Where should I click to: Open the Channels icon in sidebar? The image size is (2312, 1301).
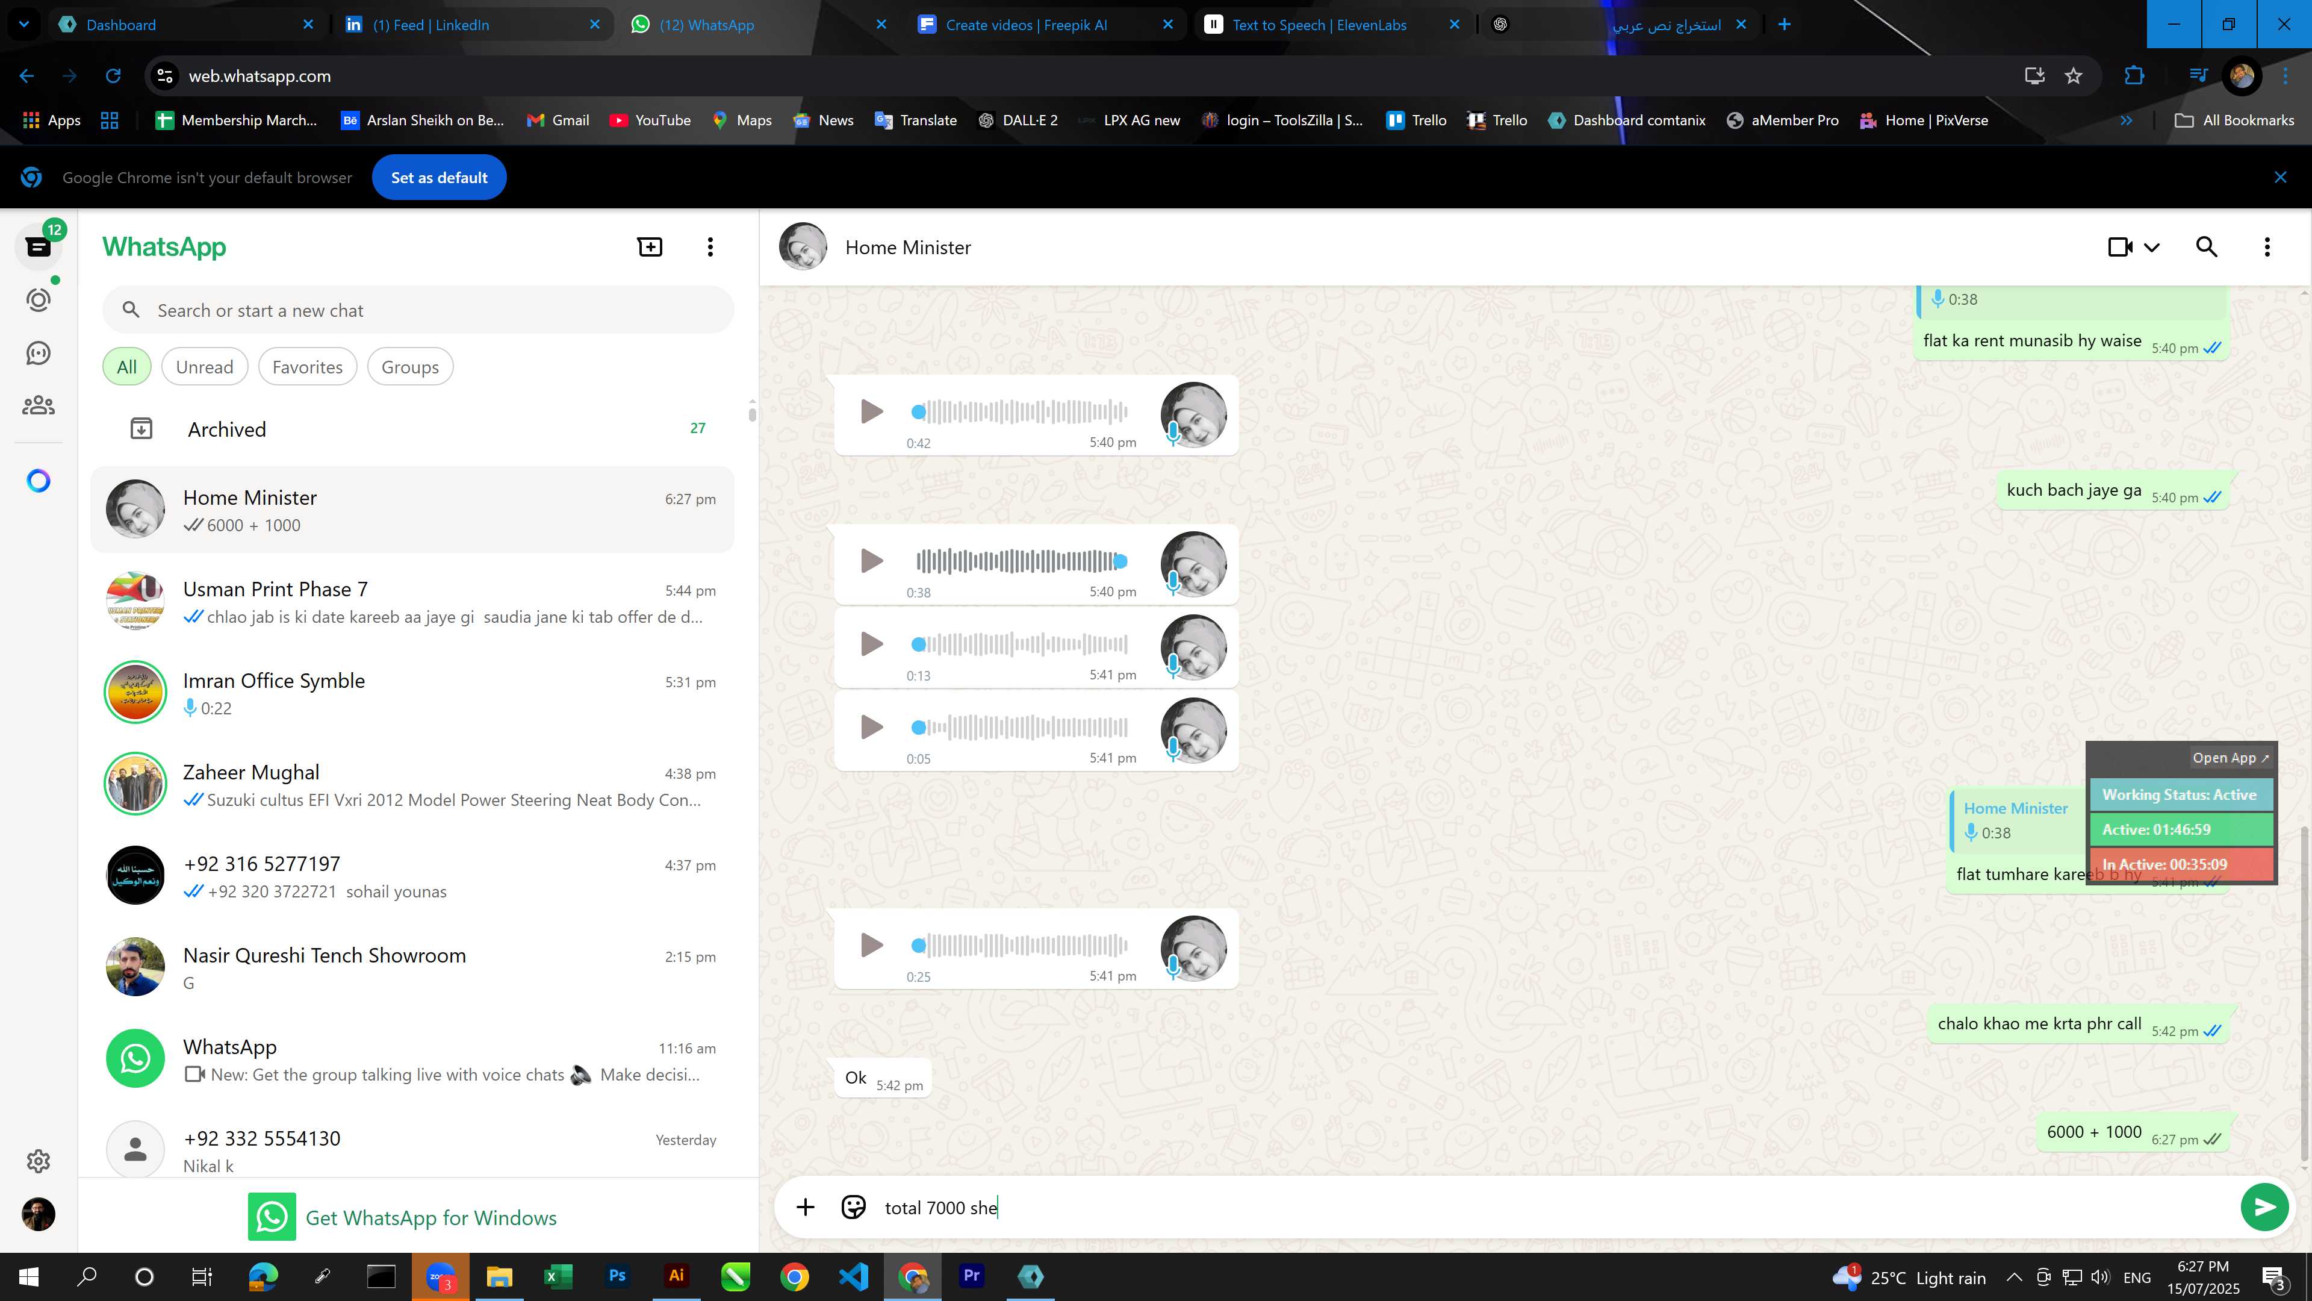tap(39, 353)
